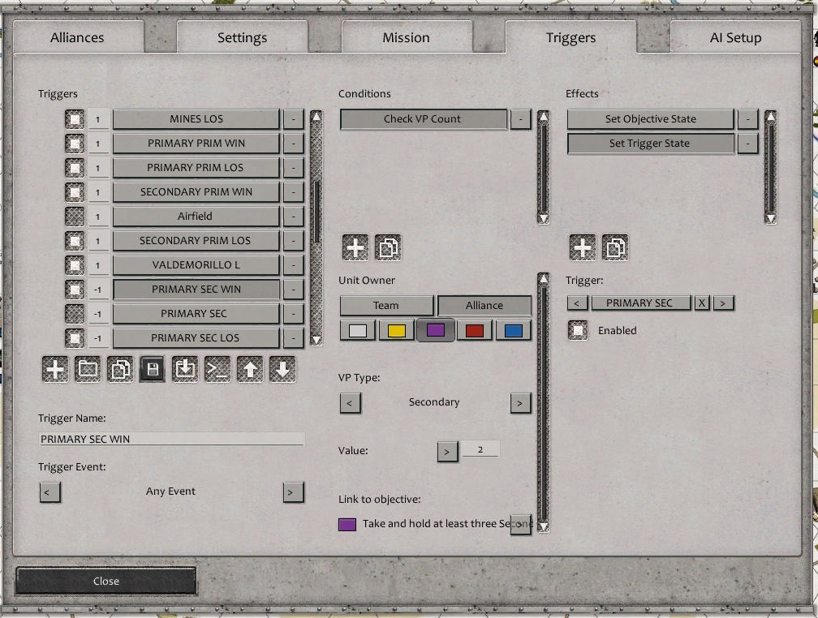Viewport: 818px width, 618px height.
Task: Toggle checkbox for SECONDARY PRIM WIN
Action: point(75,192)
